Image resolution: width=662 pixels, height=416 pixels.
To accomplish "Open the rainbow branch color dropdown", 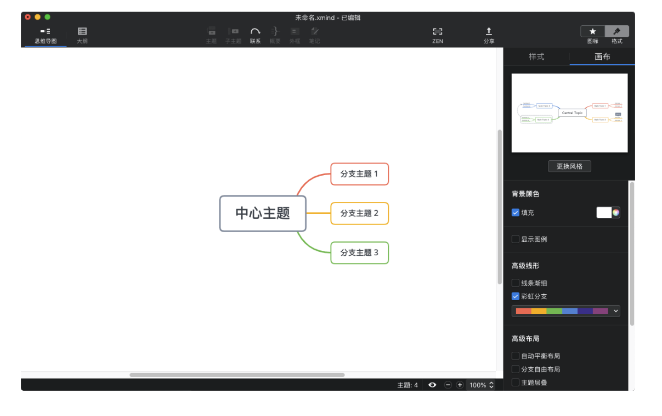I will pyautogui.click(x=615, y=311).
